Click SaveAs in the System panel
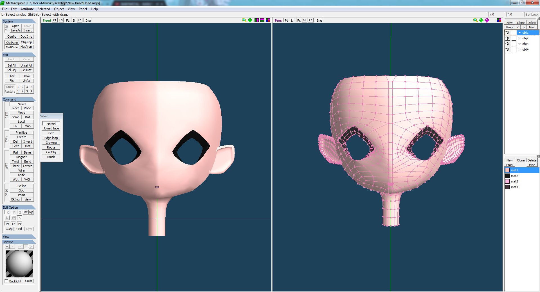The width and height of the screenshot is (540, 292). pos(15,30)
